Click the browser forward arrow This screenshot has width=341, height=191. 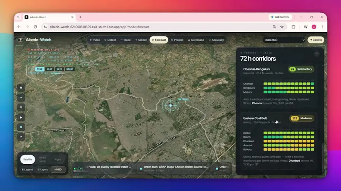[x=27, y=27]
